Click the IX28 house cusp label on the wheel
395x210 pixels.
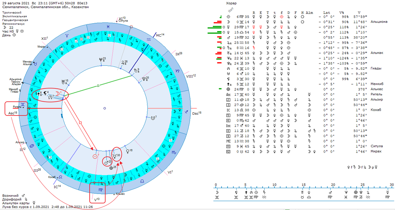179,54
